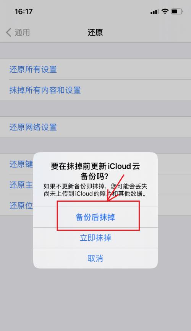Tap the Wi-Fi status icon
Image resolution: width=191 pixels, height=331 pixels.
(165, 11)
